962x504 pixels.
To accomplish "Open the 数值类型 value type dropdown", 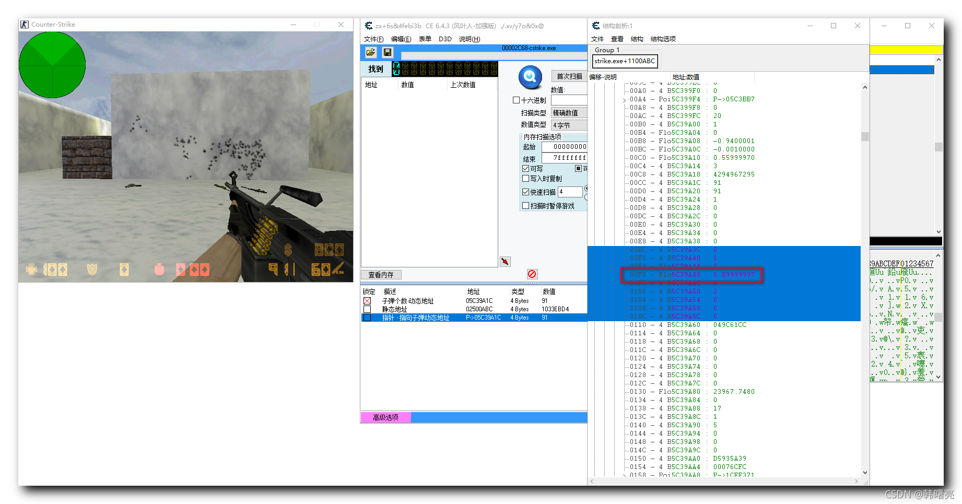I will click(569, 125).
